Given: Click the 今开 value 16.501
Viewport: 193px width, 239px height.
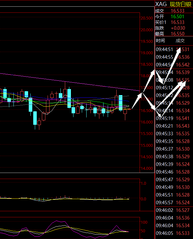Looking at the screenshot, I should [177, 17].
